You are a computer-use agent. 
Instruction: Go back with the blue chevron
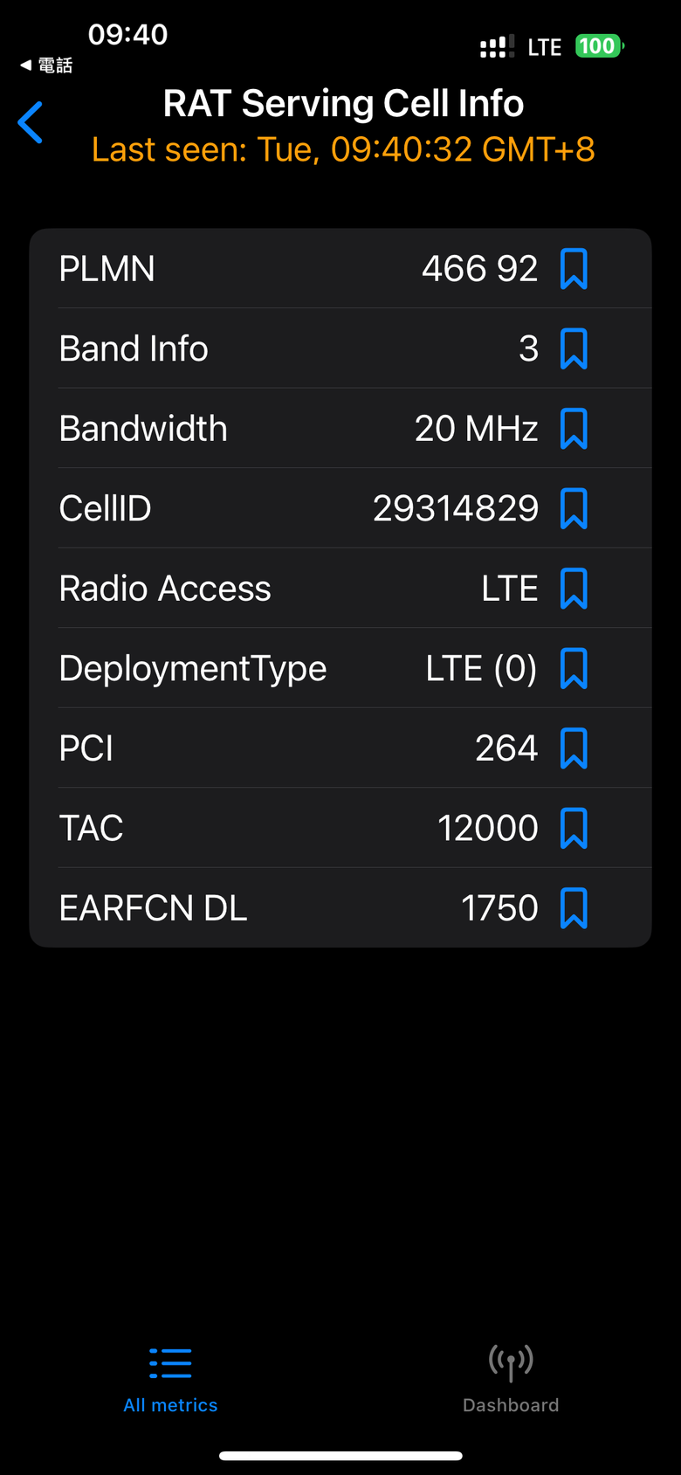pos(30,122)
